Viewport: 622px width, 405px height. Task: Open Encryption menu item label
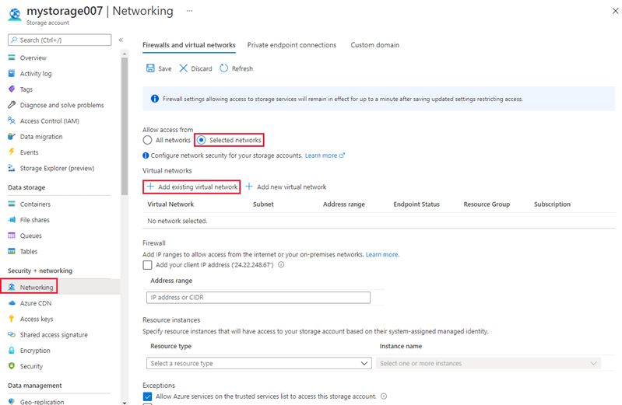coord(35,351)
